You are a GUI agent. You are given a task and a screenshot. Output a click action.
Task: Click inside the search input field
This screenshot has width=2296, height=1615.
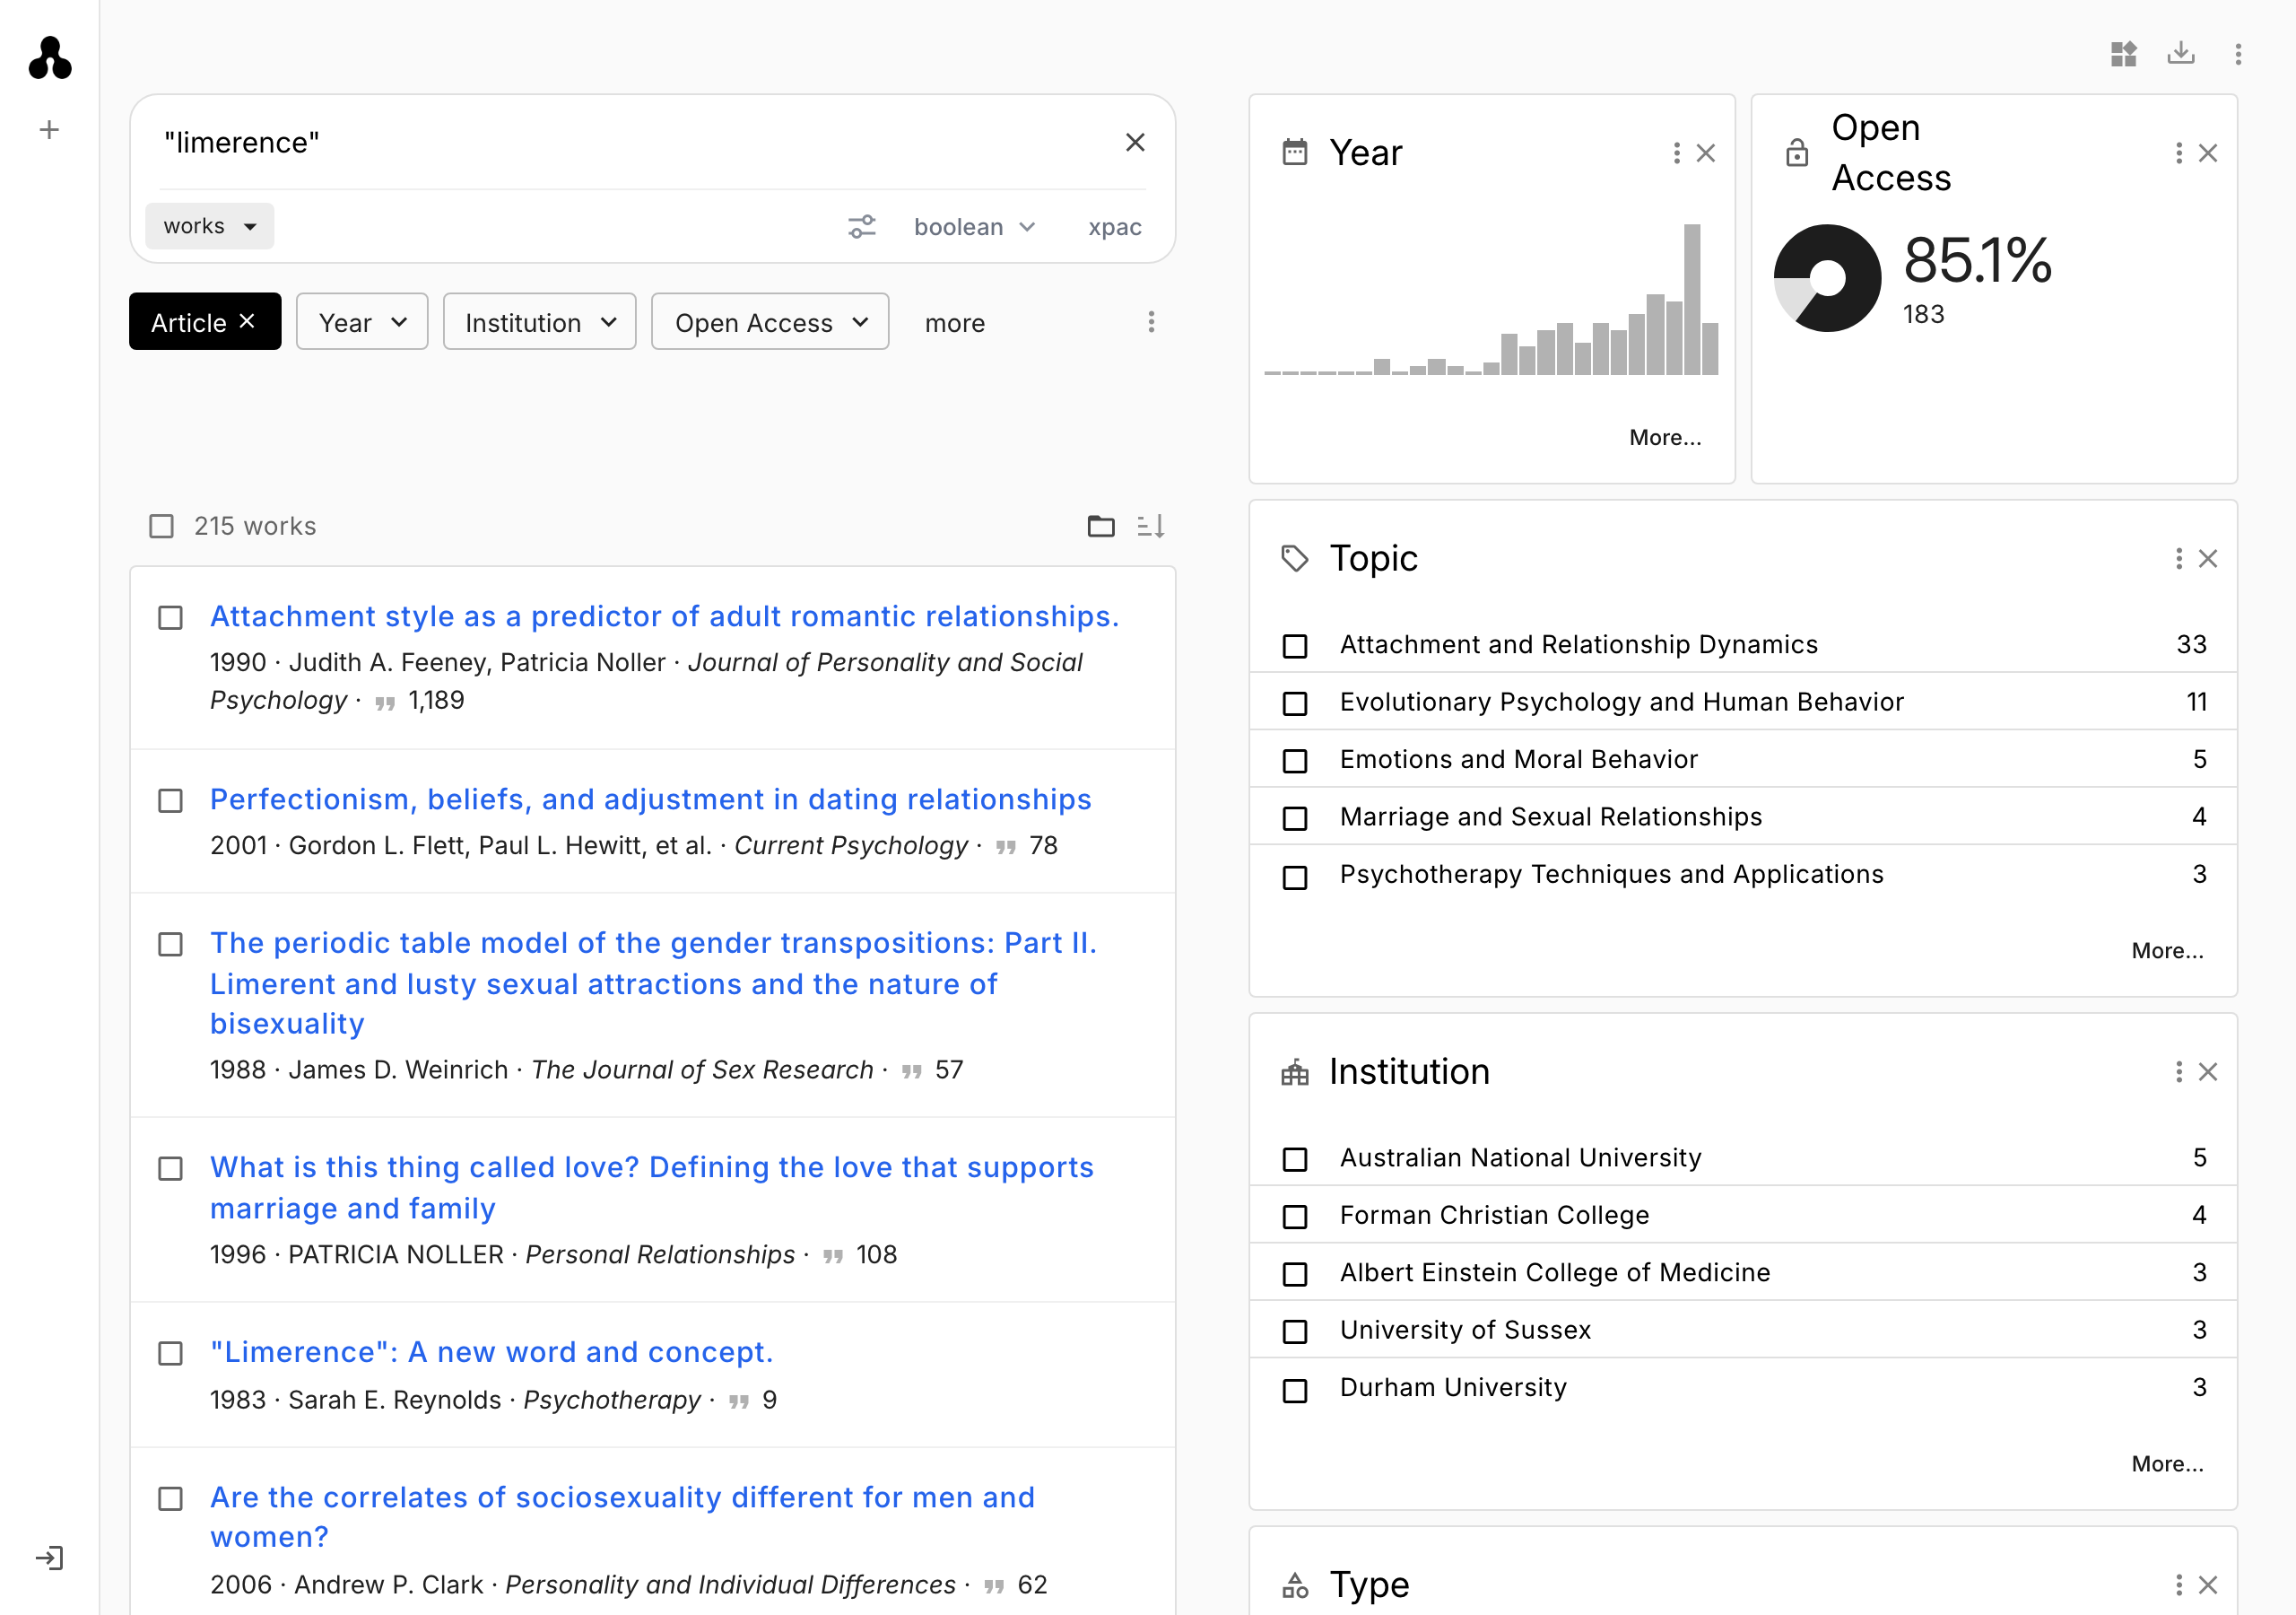click(635, 142)
